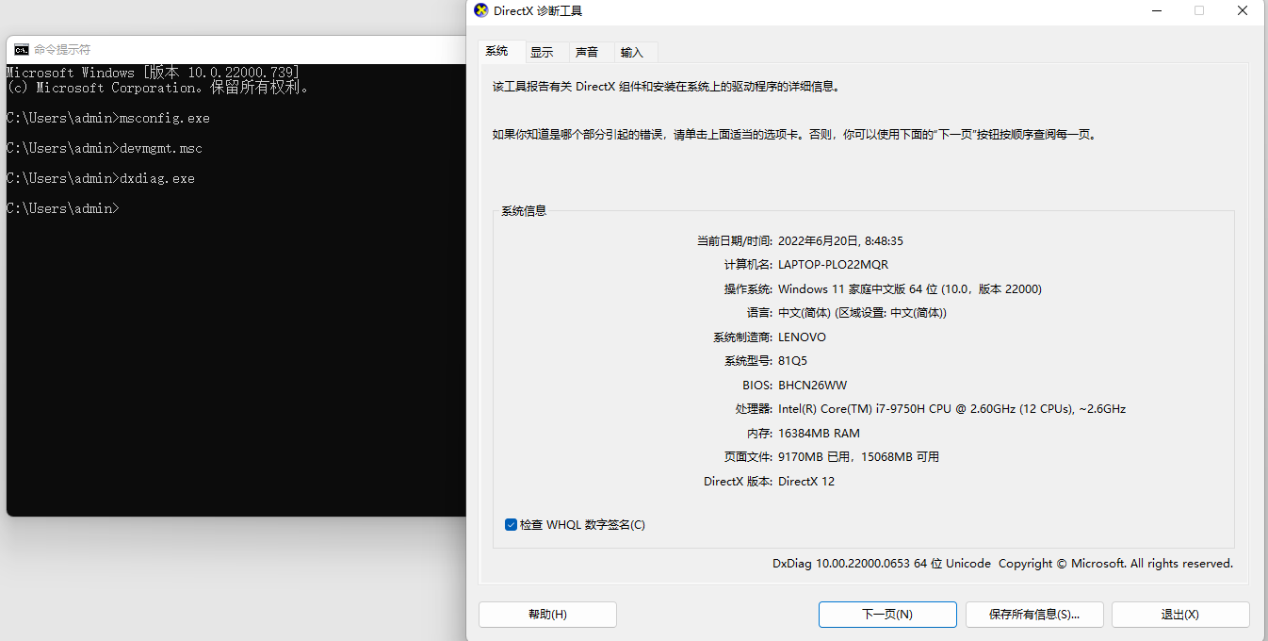Image resolution: width=1268 pixels, height=641 pixels.
Task: Click the page file value 9170MB 已用
Action: (x=858, y=457)
